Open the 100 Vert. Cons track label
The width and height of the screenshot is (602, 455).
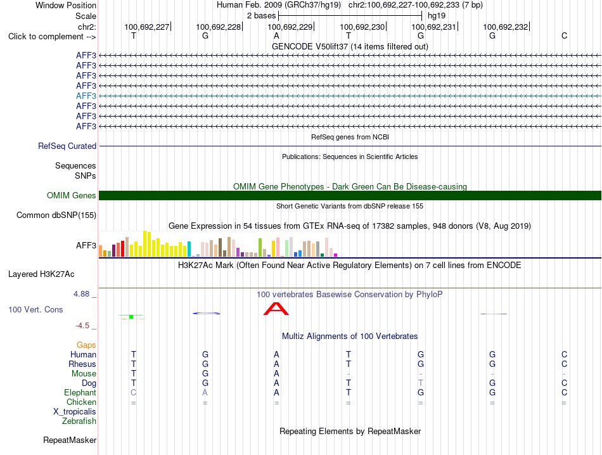pyautogui.click(x=35, y=309)
